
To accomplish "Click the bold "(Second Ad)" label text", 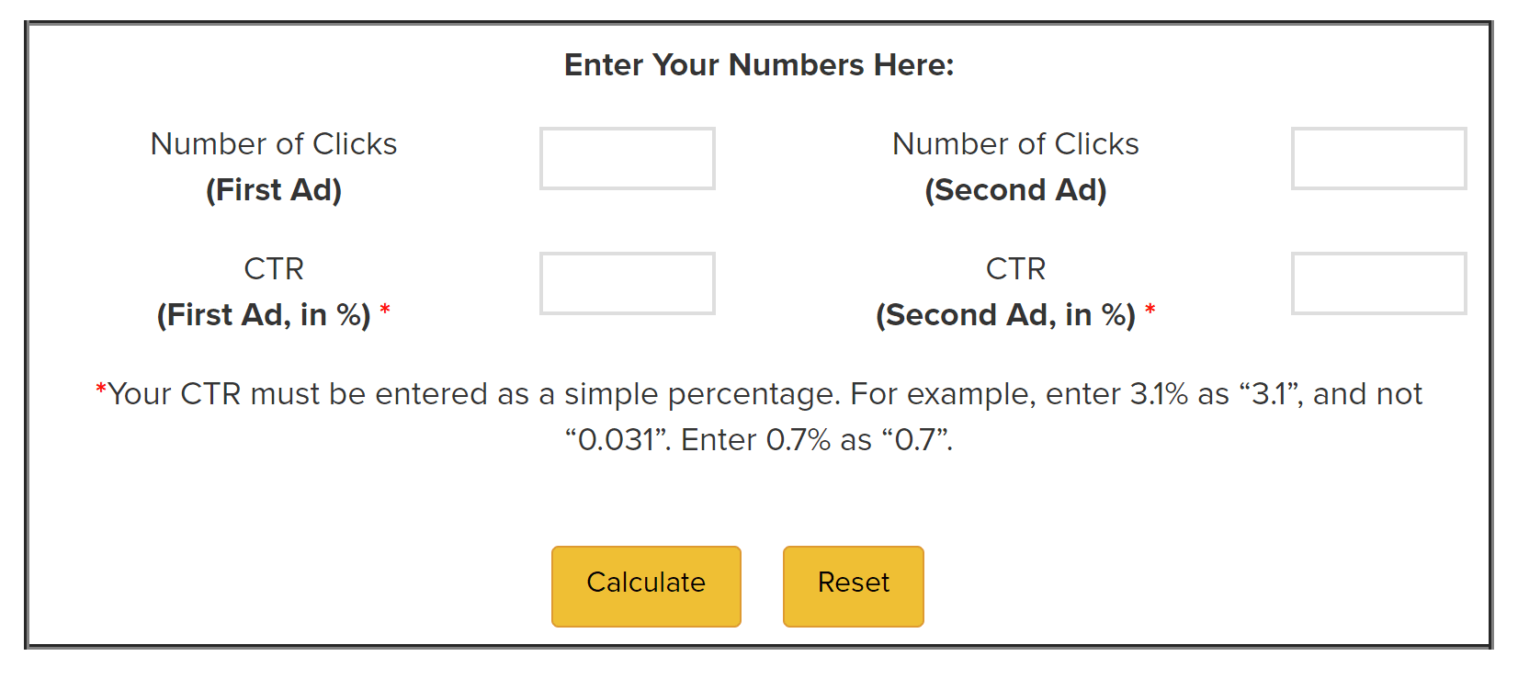I will click(1015, 190).
